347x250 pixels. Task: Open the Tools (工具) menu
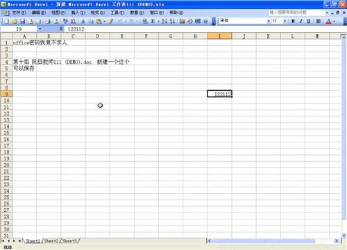click(x=117, y=12)
